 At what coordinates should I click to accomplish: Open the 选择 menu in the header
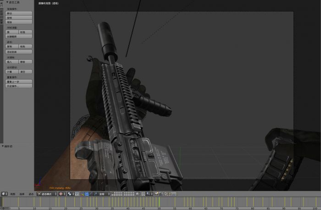click(x=22, y=194)
